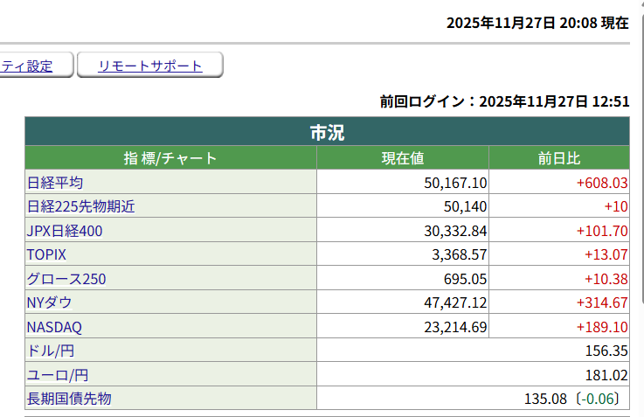Screen dimensions: 644x417
Task: Select the TOPIX index link
Action: point(47,254)
